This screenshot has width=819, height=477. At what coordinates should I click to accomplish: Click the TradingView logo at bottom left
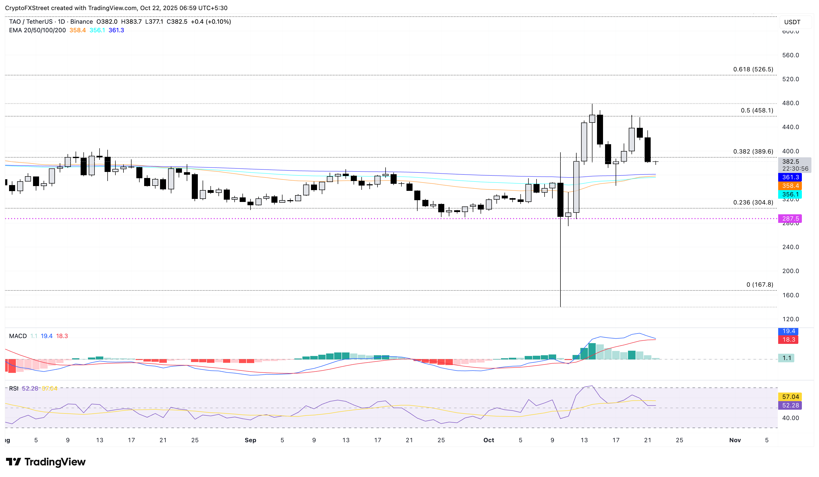tap(46, 462)
